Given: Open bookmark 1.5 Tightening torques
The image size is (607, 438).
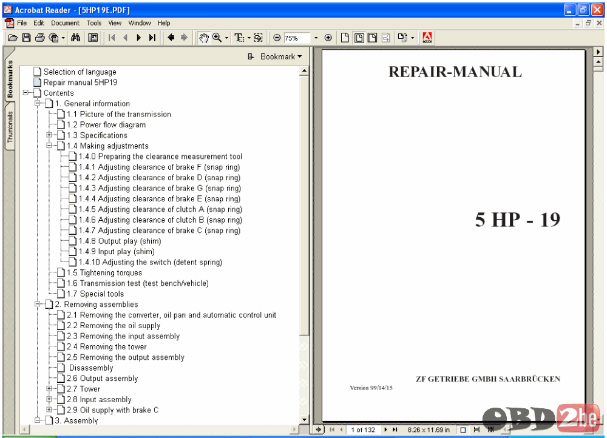Looking at the screenshot, I should (104, 273).
